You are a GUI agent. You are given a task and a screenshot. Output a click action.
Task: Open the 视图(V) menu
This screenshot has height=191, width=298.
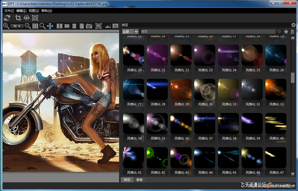pos(34,11)
